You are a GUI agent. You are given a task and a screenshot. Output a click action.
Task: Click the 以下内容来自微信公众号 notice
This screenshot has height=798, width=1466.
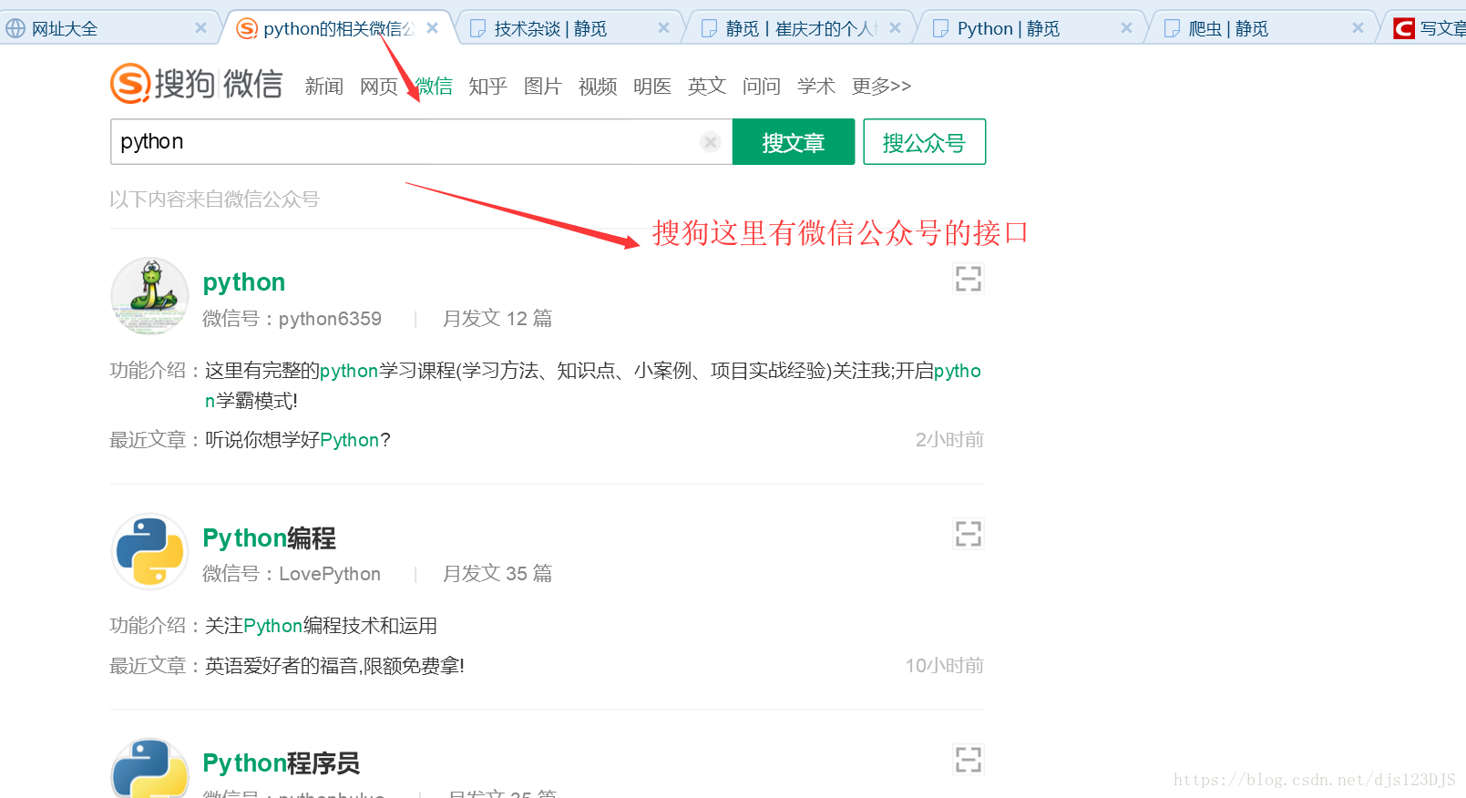(215, 199)
